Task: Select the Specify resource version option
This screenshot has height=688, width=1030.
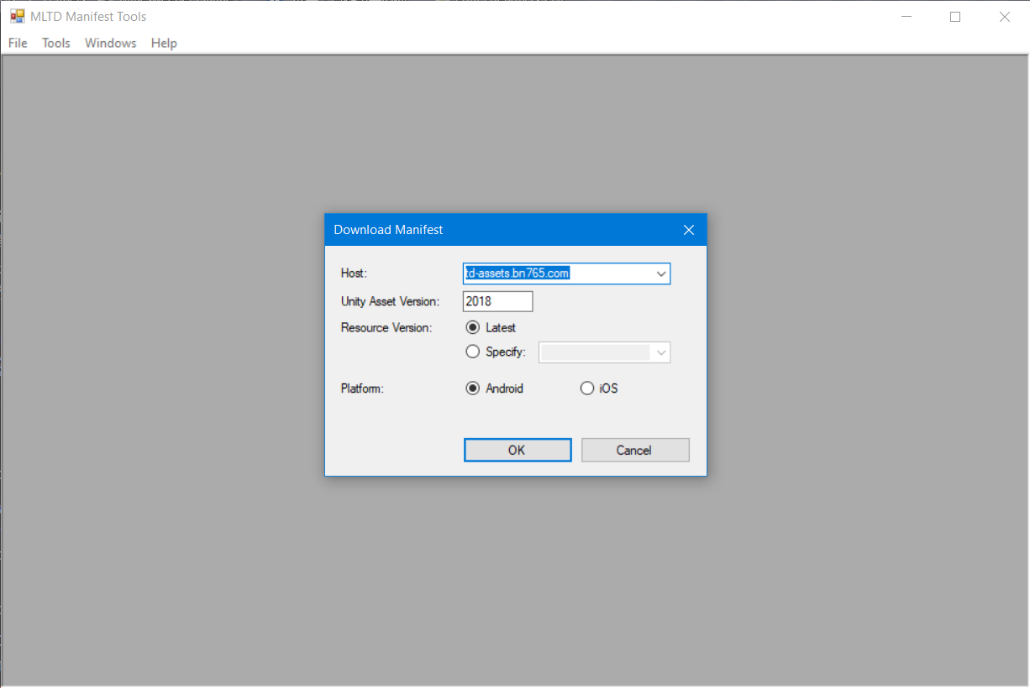Action: (496, 352)
